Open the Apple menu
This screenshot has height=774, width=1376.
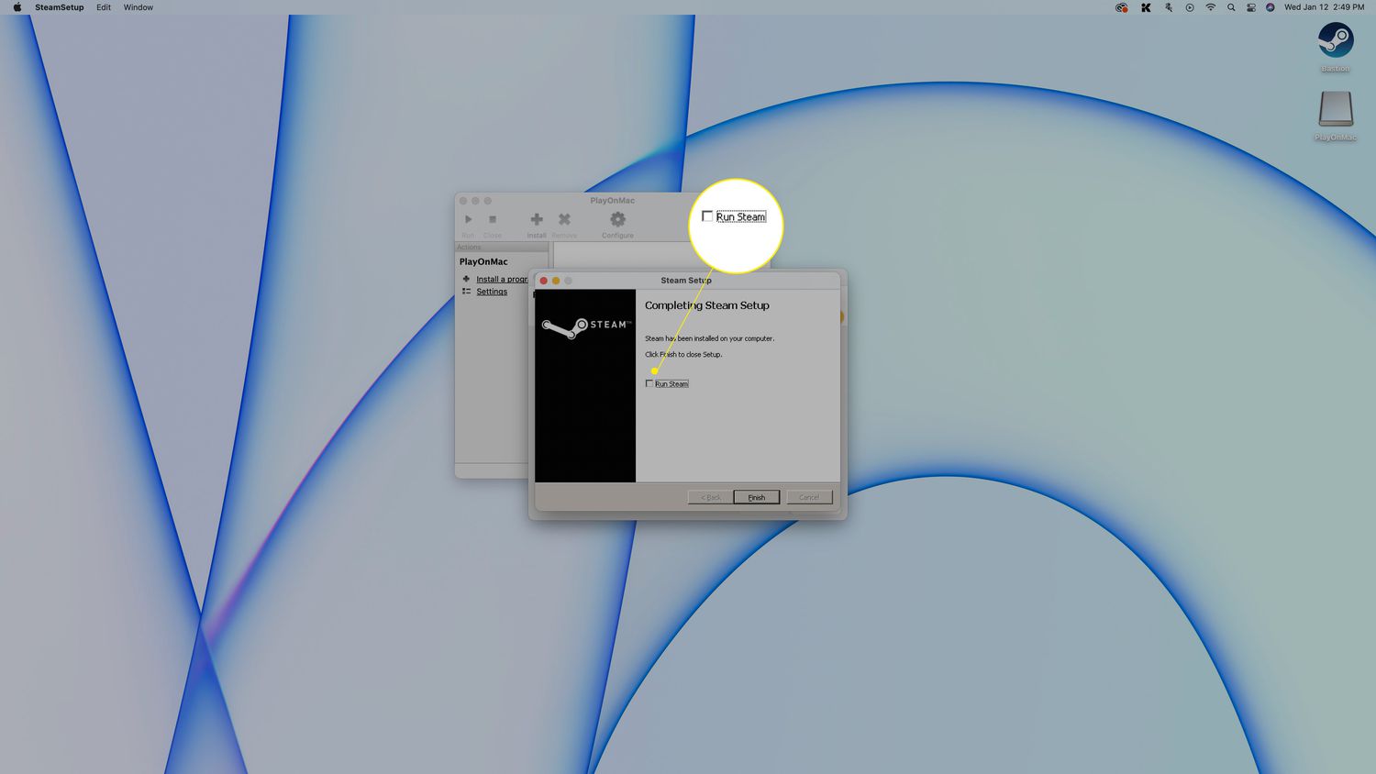[17, 7]
